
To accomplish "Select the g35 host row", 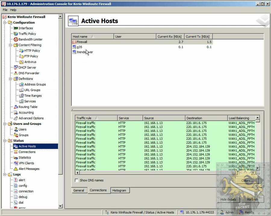I will click(142, 47).
